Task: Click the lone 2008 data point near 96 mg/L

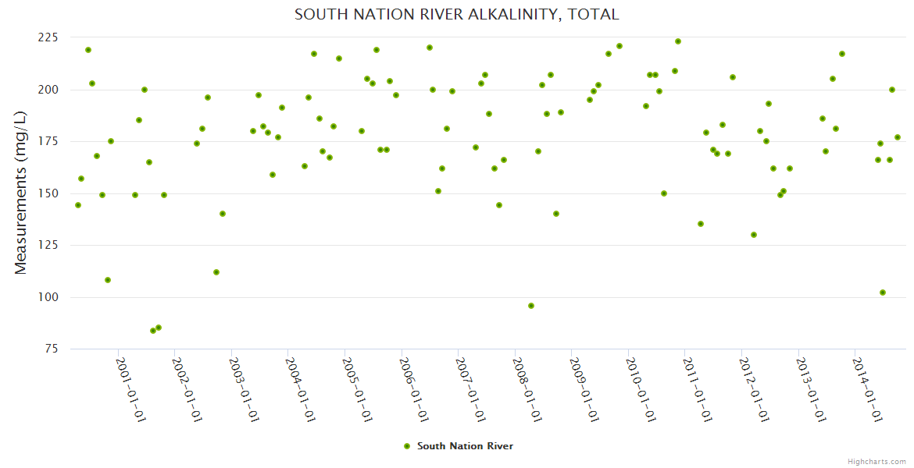Action: pyautogui.click(x=531, y=306)
